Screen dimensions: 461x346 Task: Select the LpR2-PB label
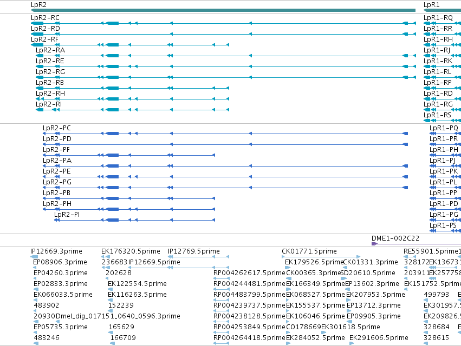point(56,193)
